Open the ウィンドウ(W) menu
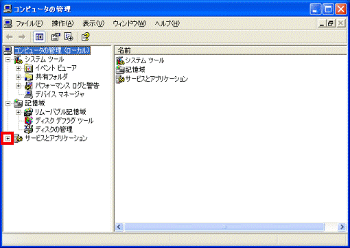Viewport: 350px width, 248px height. [x=130, y=23]
